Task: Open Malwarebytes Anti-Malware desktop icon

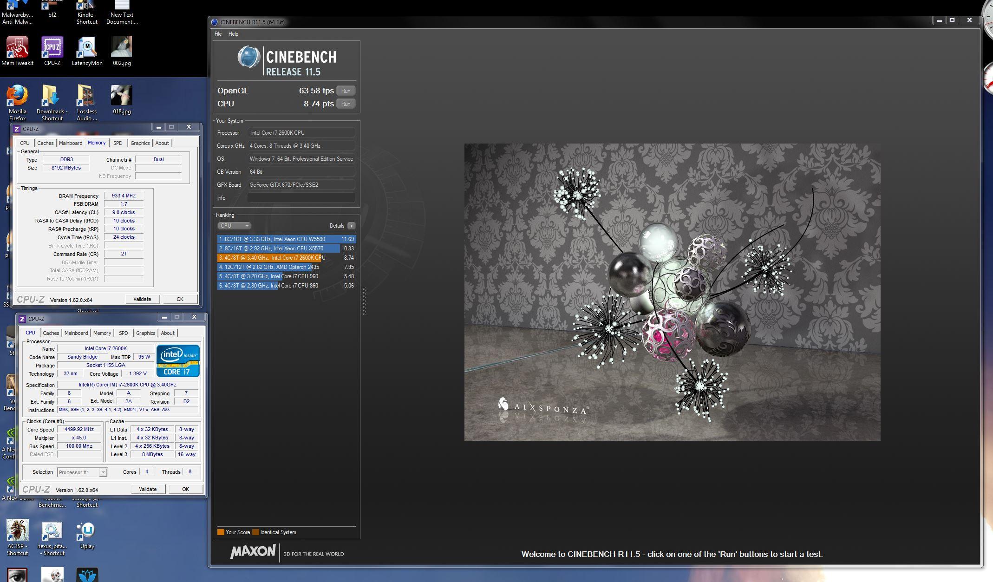Action: (x=17, y=13)
